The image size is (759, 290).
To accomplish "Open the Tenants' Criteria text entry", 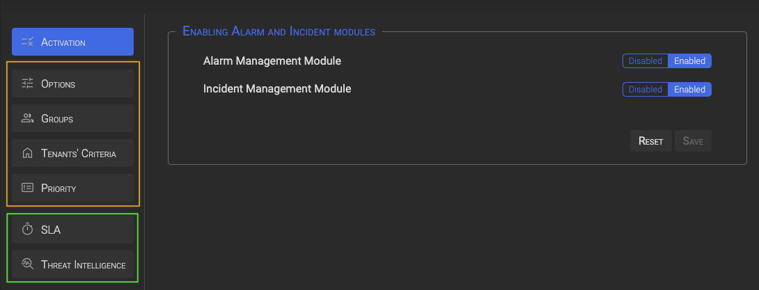I will point(78,154).
